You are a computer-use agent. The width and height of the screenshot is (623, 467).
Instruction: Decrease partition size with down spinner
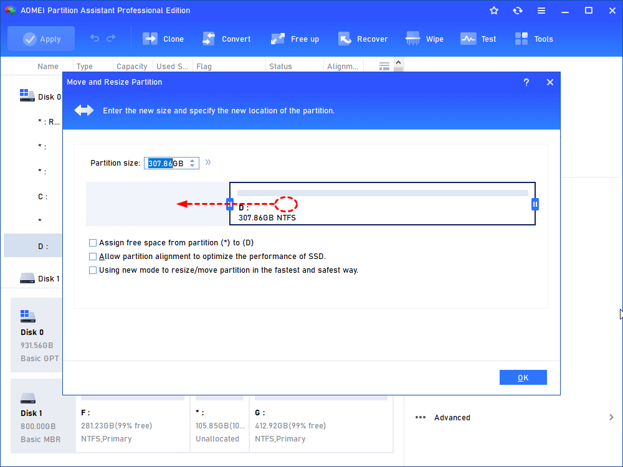(193, 166)
